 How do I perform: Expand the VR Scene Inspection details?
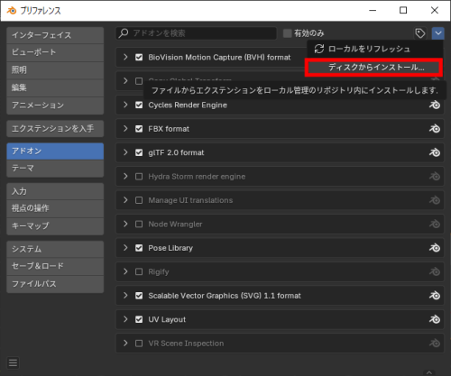coord(125,344)
